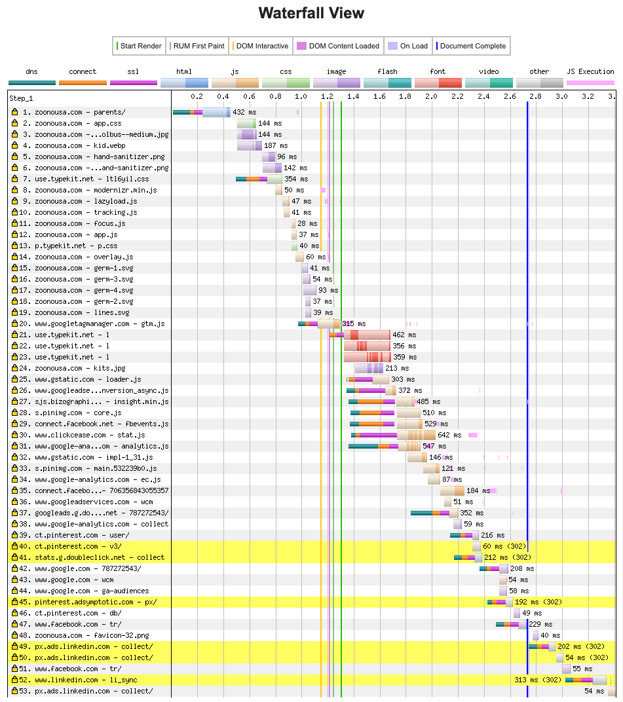Click the lock icon for hand-sanitizer.png

15,157
